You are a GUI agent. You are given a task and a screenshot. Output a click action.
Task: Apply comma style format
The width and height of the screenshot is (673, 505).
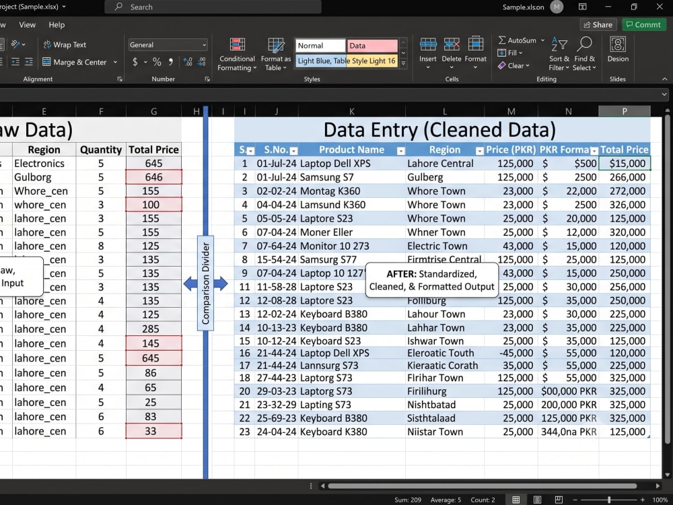pos(171,62)
